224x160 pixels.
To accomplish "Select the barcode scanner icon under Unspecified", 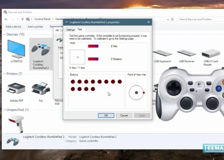I will (16, 124).
